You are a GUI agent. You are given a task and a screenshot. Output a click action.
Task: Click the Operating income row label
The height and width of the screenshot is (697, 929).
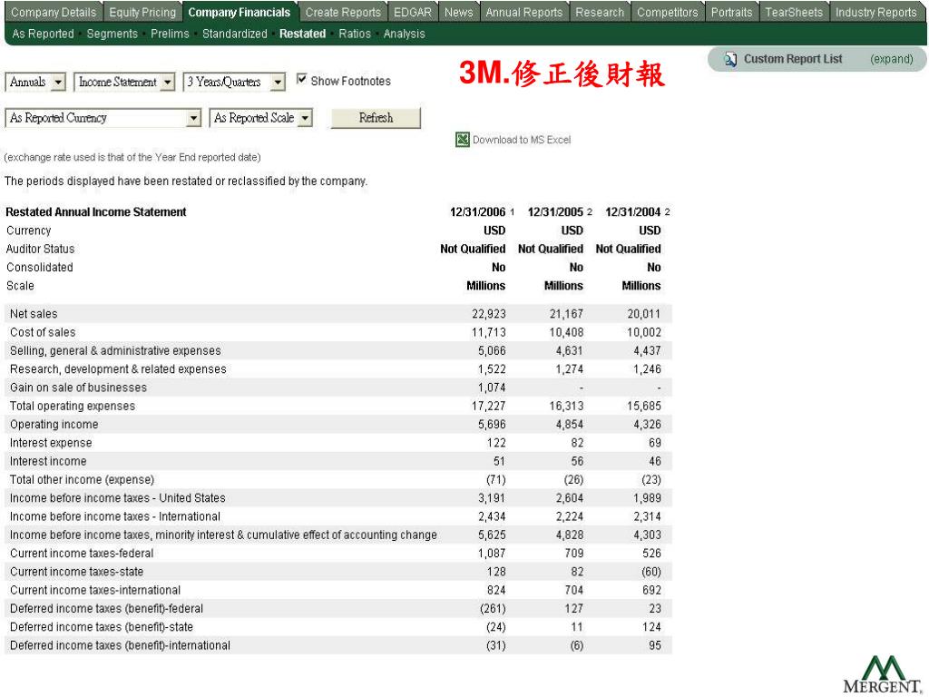[54, 425]
